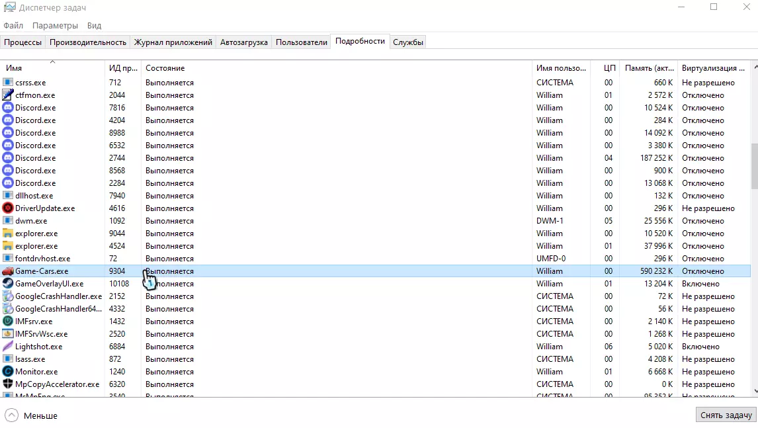758x428 pixels.
Task: Sort by the Имя пользователя column header
Action: coord(562,68)
